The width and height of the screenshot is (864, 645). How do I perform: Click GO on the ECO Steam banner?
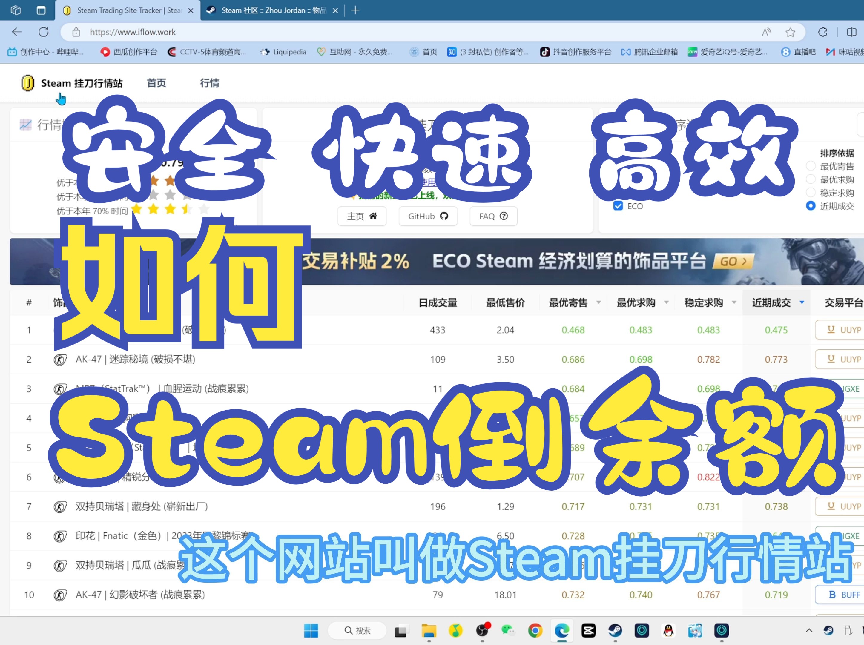(x=733, y=261)
